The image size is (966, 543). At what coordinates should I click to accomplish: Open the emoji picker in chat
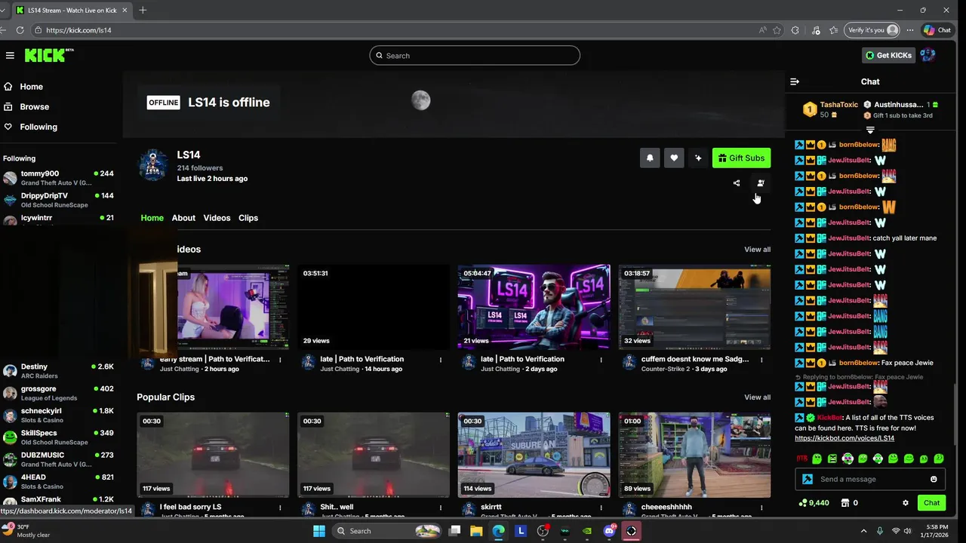tap(934, 479)
